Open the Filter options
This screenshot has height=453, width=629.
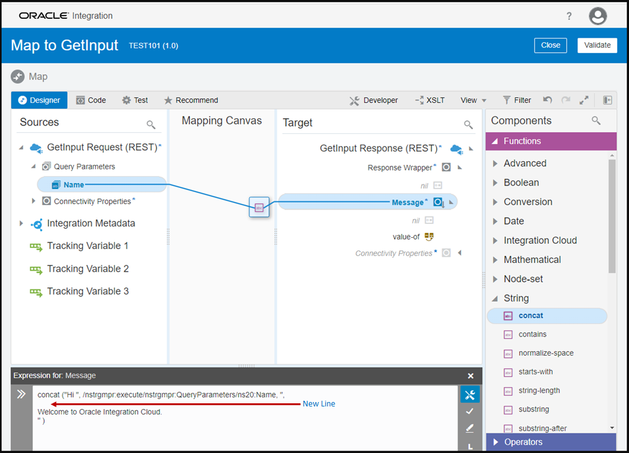[x=516, y=100]
